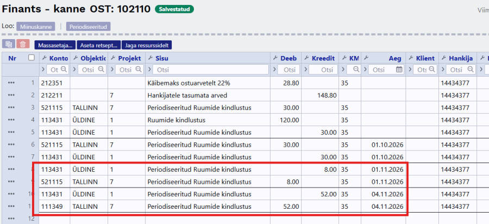Open wrench settings for Projekt column
The width and height of the screenshot is (489, 224).
[x=112, y=58]
